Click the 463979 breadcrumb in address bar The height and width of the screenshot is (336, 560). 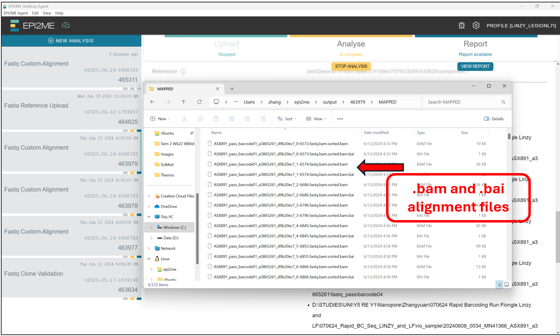pyautogui.click(x=358, y=102)
